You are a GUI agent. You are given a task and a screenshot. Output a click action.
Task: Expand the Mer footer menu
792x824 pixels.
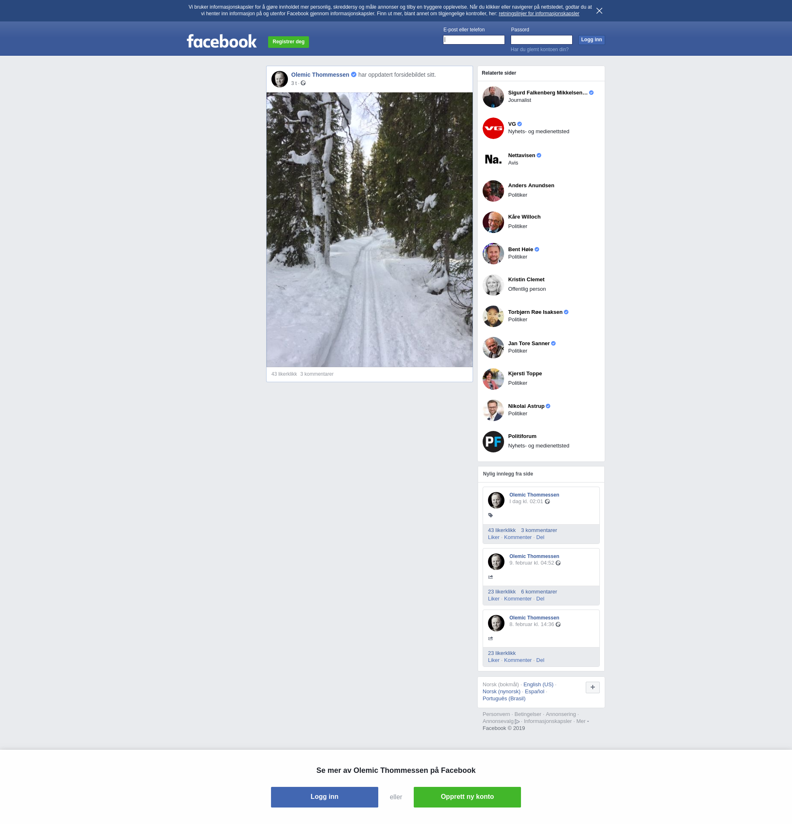[582, 721]
